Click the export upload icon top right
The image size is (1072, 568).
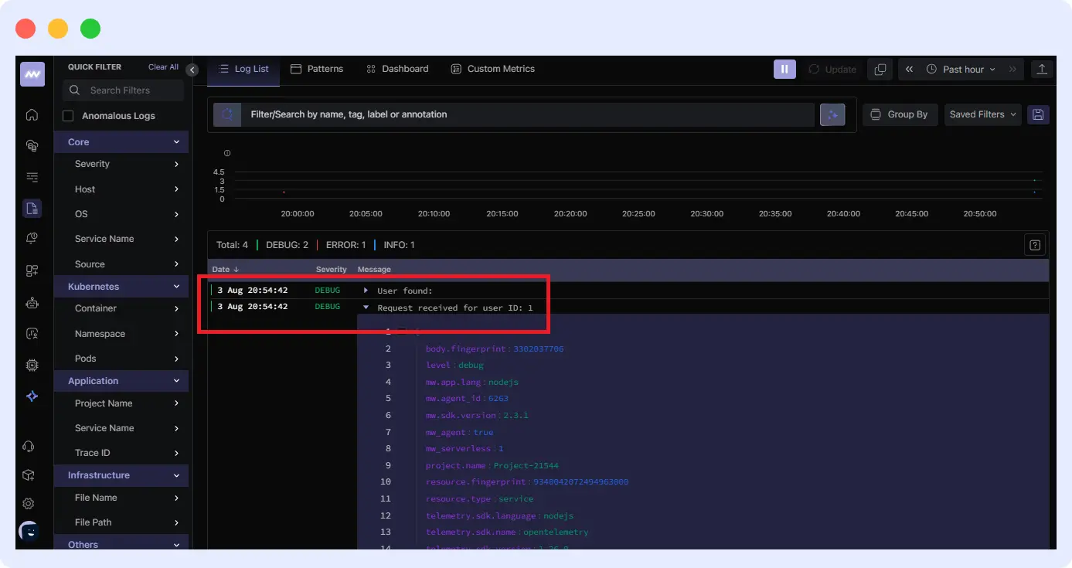[1041, 69]
